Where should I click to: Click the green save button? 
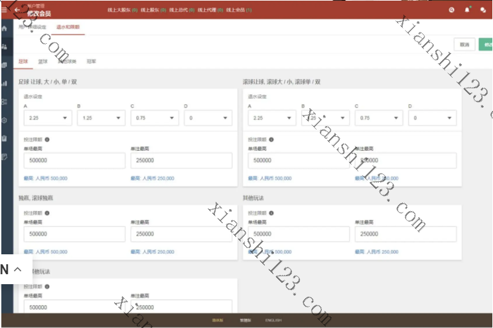tap(486, 44)
